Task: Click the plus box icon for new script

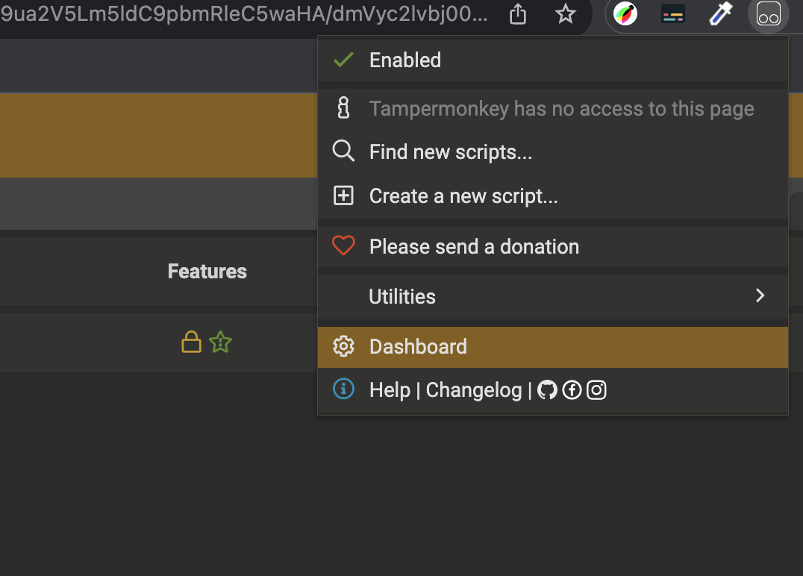Action: click(343, 195)
